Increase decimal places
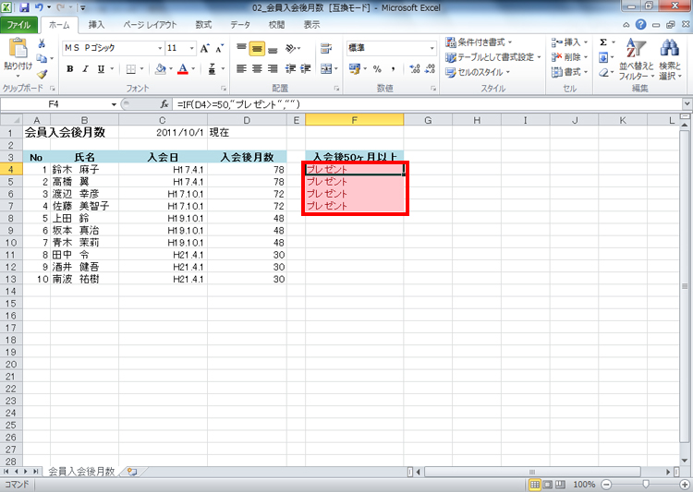The width and height of the screenshot is (693, 492). [415, 69]
